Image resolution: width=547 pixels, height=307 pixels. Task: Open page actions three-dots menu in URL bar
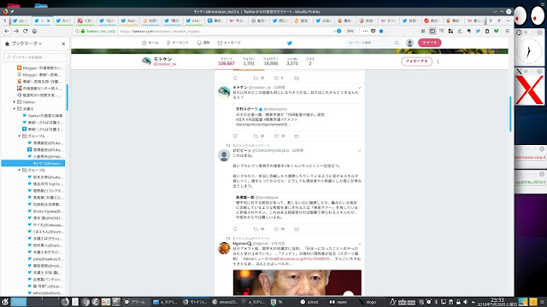365,31
